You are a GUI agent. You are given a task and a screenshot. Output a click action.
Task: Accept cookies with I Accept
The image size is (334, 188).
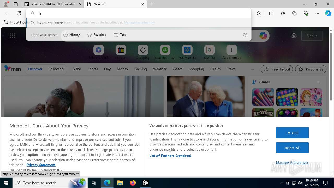pyautogui.click(x=292, y=133)
